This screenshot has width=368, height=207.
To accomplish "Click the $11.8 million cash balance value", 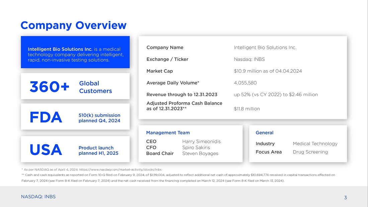I will (x=247, y=109).
